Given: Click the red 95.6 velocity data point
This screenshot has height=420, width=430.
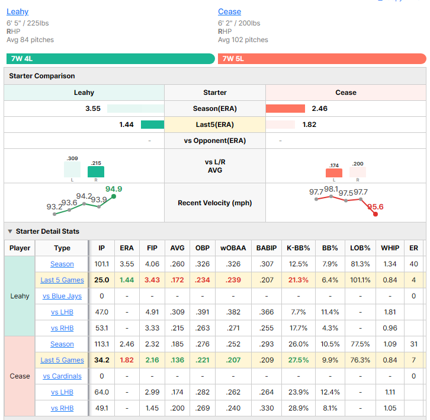Looking at the screenshot, I should [376, 214].
